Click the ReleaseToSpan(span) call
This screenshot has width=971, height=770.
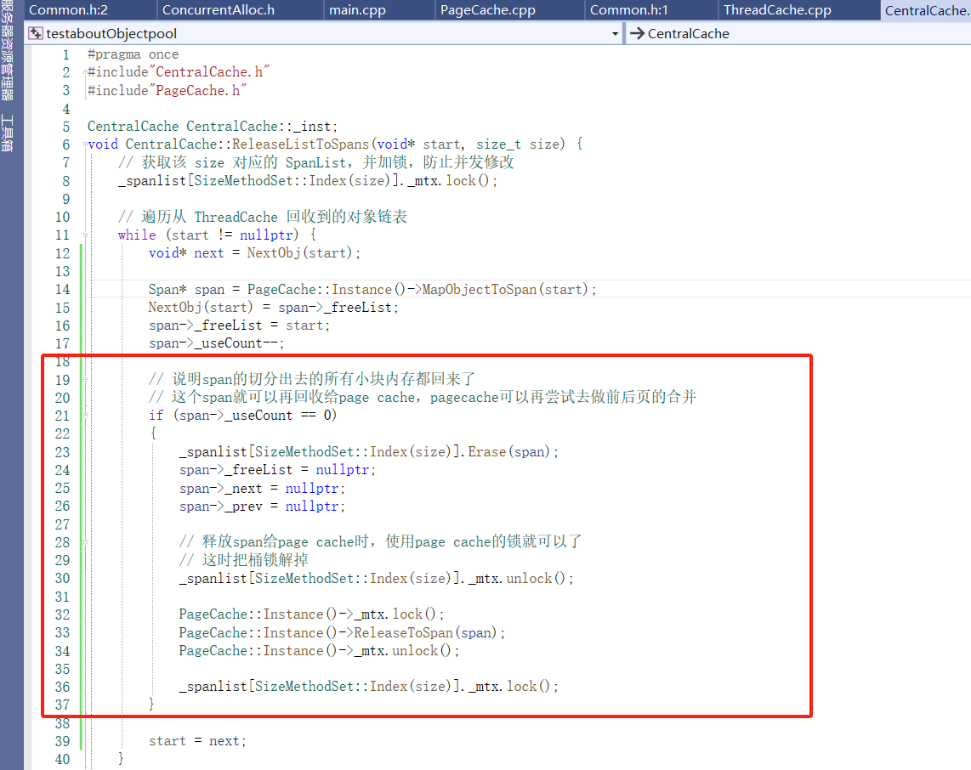click(429, 632)
